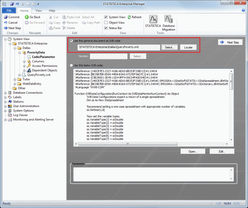This screenshot has width=248, height=208.
Task: Expand the WebDataEntry folder
Action: [x=15, y=84]
